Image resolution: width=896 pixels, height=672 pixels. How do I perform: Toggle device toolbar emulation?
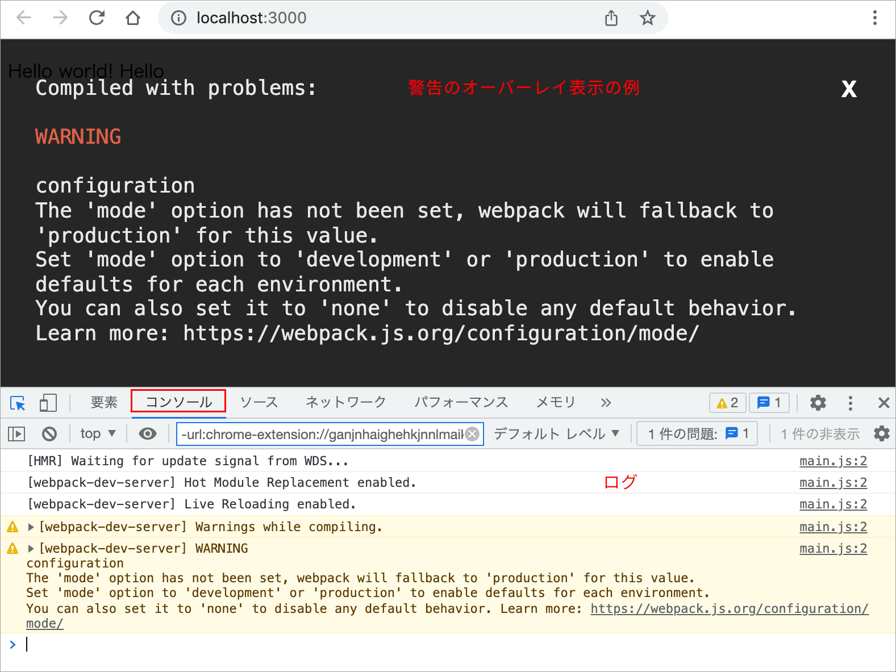[x=48, y=403]
